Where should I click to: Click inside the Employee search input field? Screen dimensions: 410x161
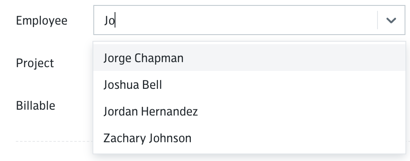pos(235,20)
